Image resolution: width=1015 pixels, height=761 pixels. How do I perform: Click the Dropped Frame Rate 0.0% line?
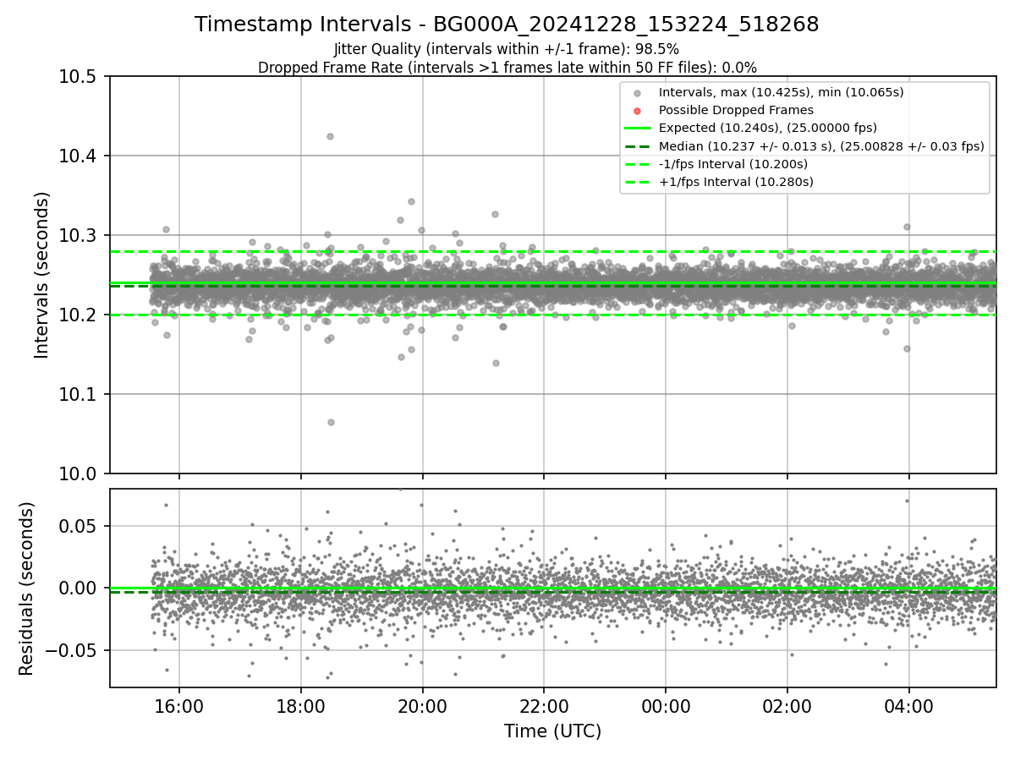507,68
